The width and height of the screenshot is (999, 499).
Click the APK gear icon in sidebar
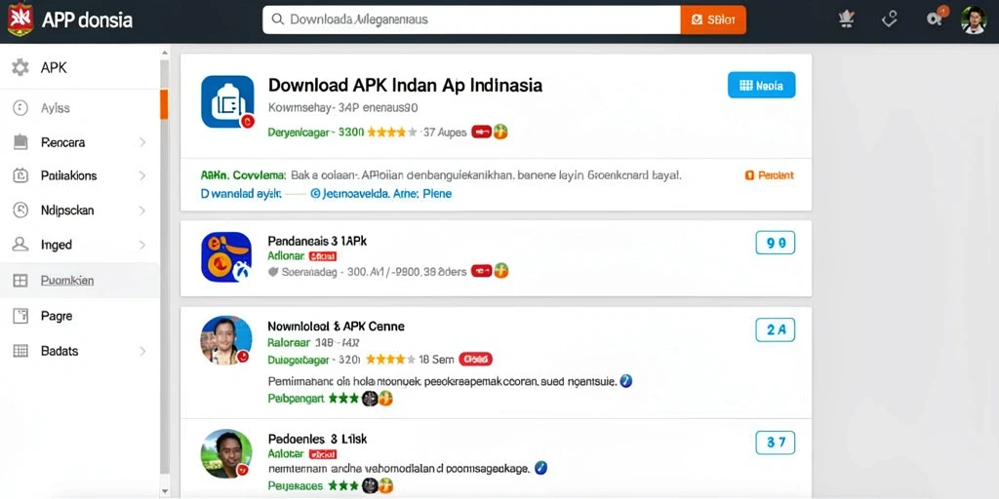tap(20, 67)
